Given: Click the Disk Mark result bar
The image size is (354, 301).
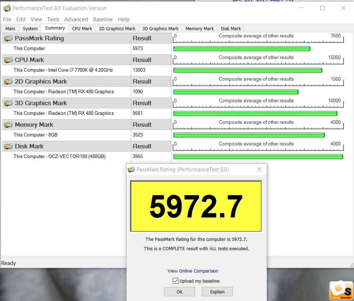Looking at the screenshot, I should [258, 157].
